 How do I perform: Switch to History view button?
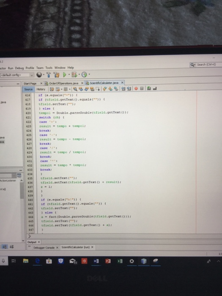(x=41, y=89)
